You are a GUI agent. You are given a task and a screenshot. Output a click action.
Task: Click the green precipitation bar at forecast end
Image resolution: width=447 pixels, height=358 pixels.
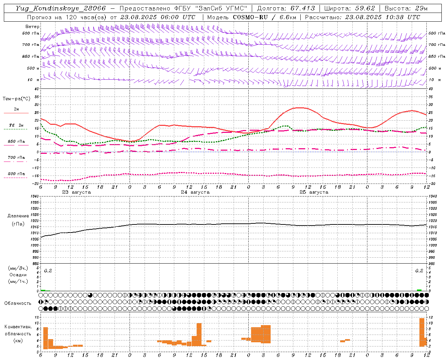[x=419, y=290]
